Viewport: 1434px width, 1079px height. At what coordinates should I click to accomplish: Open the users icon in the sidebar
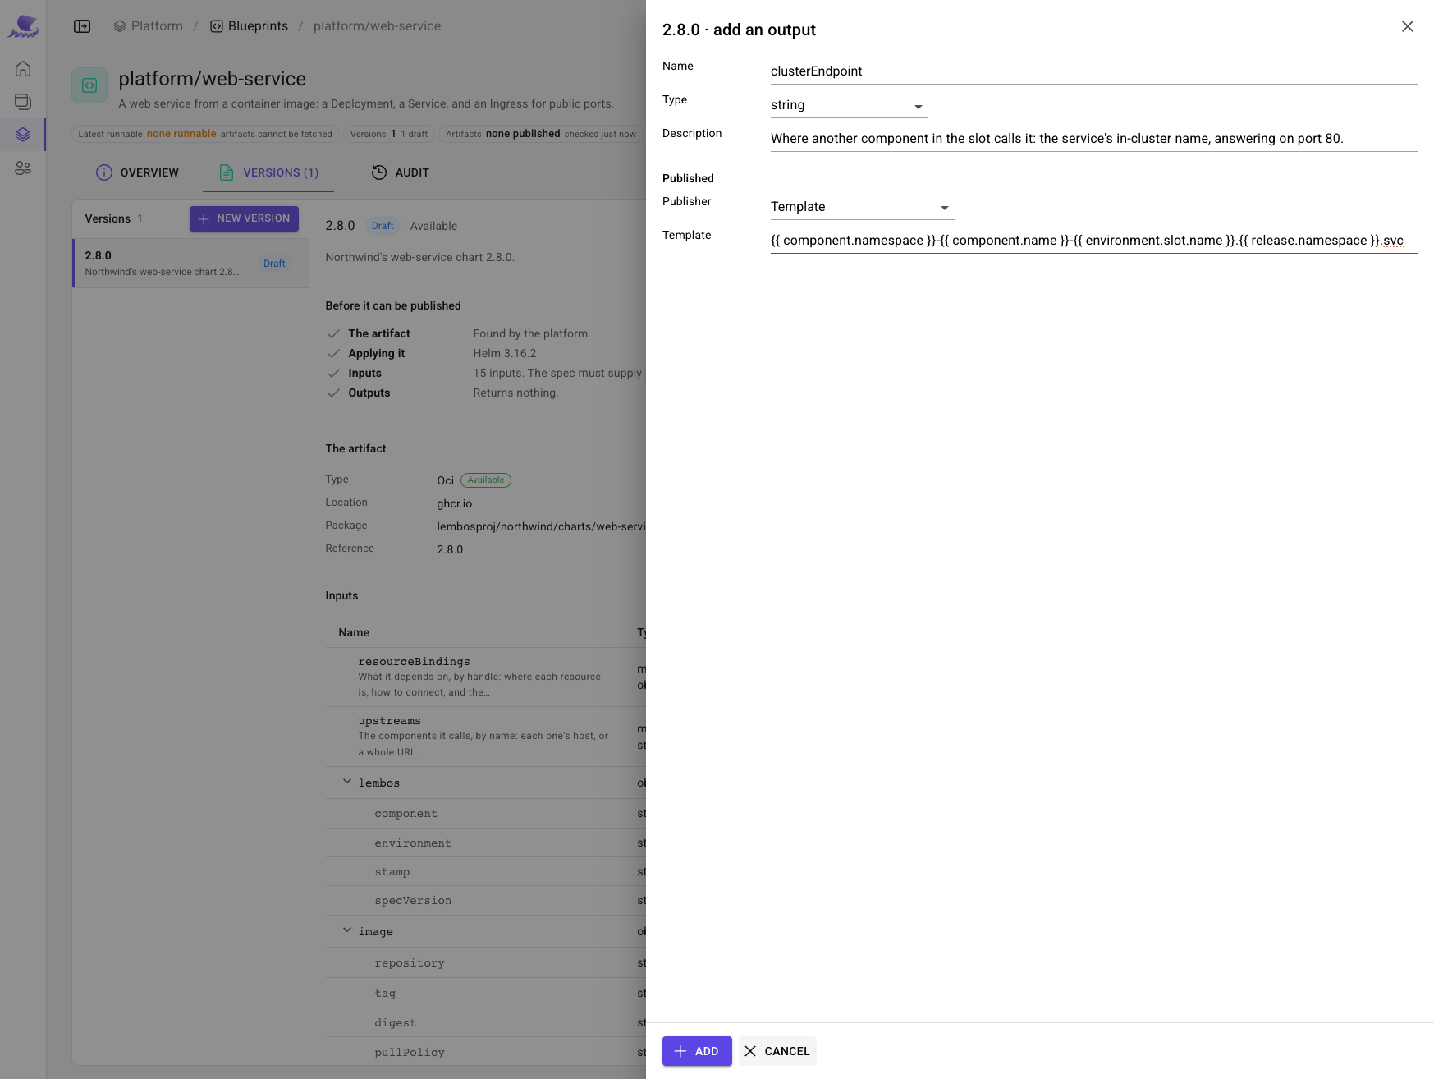coord(23,168)
